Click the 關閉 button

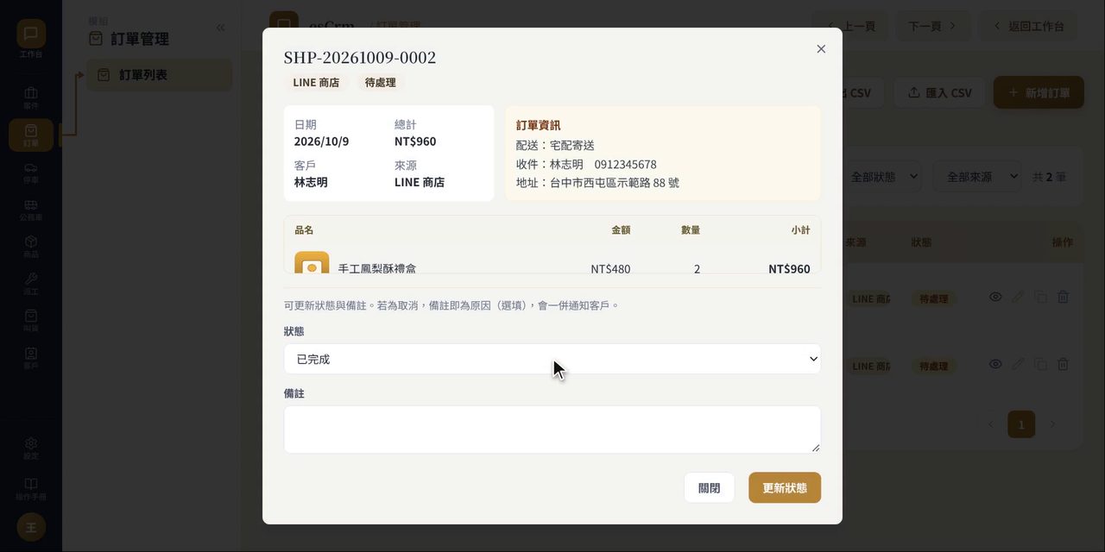coord(709,487)
